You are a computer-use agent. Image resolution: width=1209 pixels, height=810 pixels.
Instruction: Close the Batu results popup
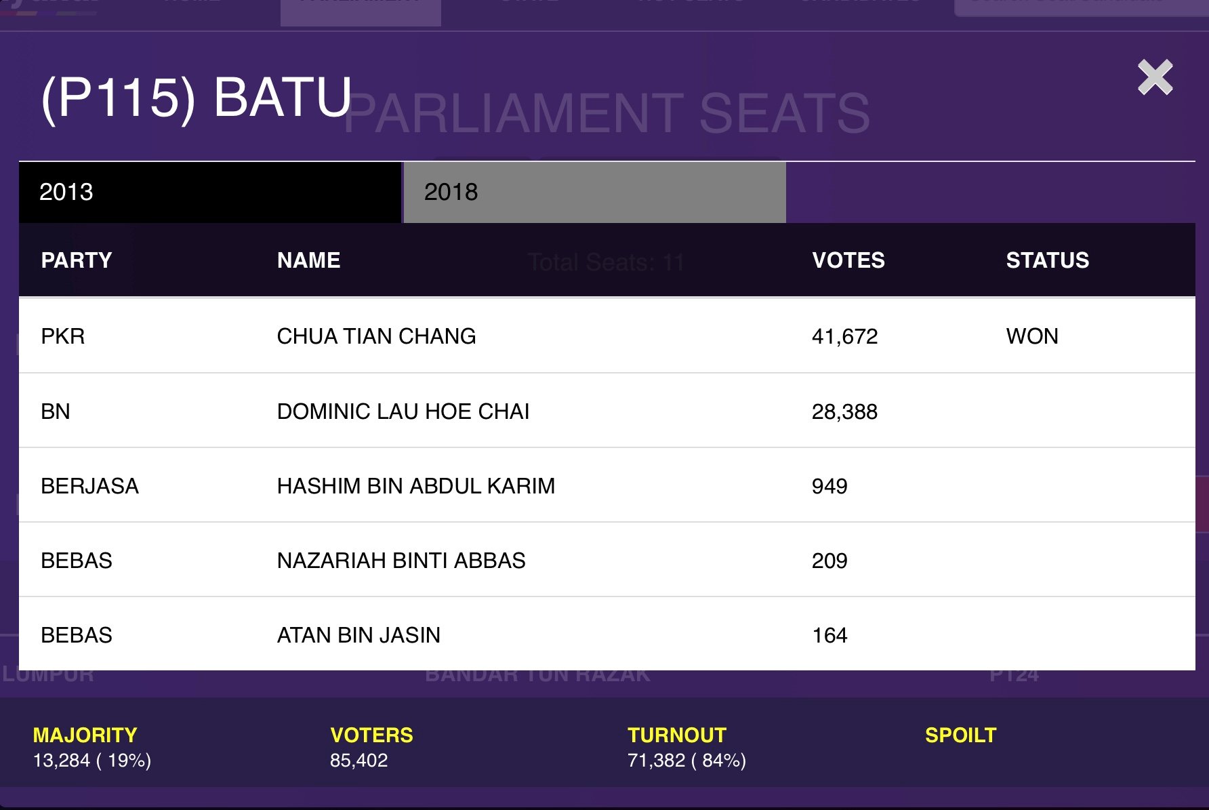1155,77
